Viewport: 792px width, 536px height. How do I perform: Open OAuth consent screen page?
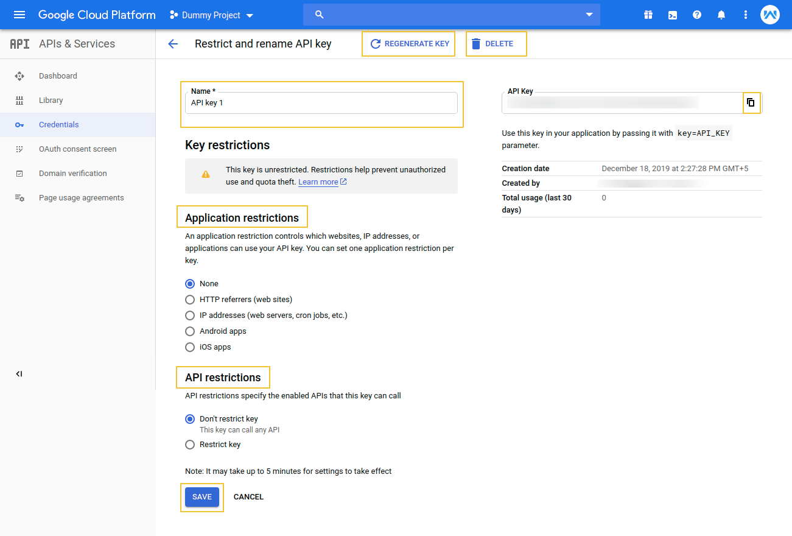[77, 149]
